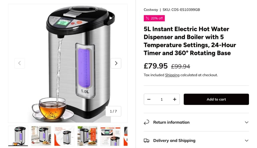
Task: Open the Return information section
Action: [196, 122]
